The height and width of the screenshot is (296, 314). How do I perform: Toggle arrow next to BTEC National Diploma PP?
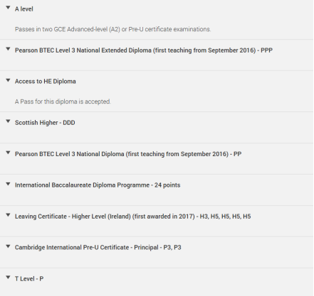tap(8, 153)
